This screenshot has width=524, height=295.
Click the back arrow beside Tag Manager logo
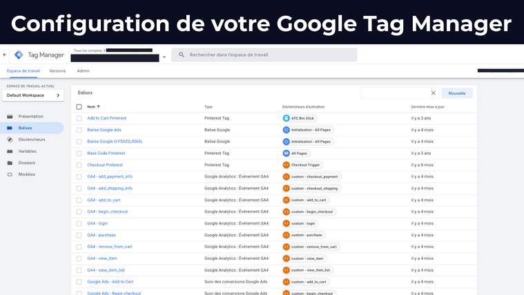click(5, 55)
